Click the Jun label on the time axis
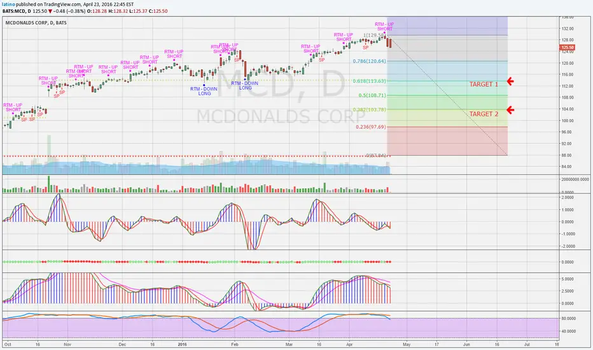The image size is (593, 350). (466, 345)
